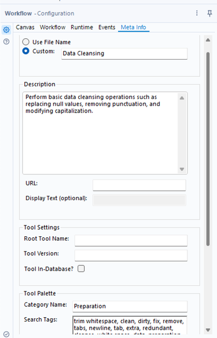Open the Events tab
Viewport: 217px width, 338px height.
(107, 27)
